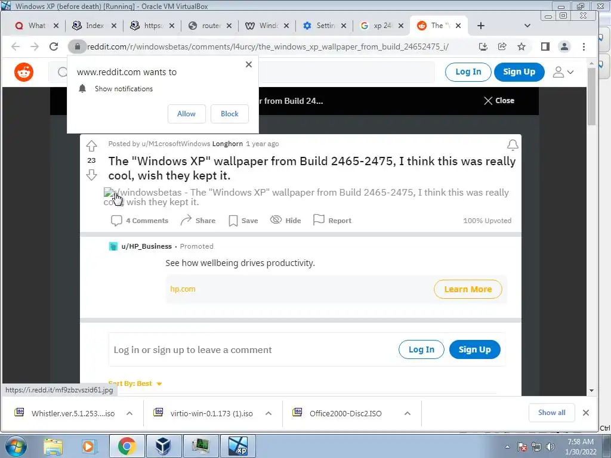Open media player taskbar icon
This screenshot has width=611, height=458.
(88, 446)
